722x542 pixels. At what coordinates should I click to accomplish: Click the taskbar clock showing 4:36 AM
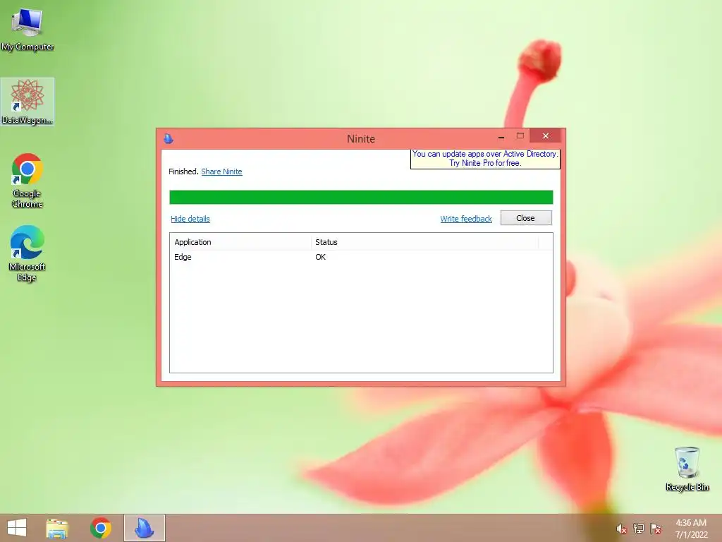click(x=691, y=529)
